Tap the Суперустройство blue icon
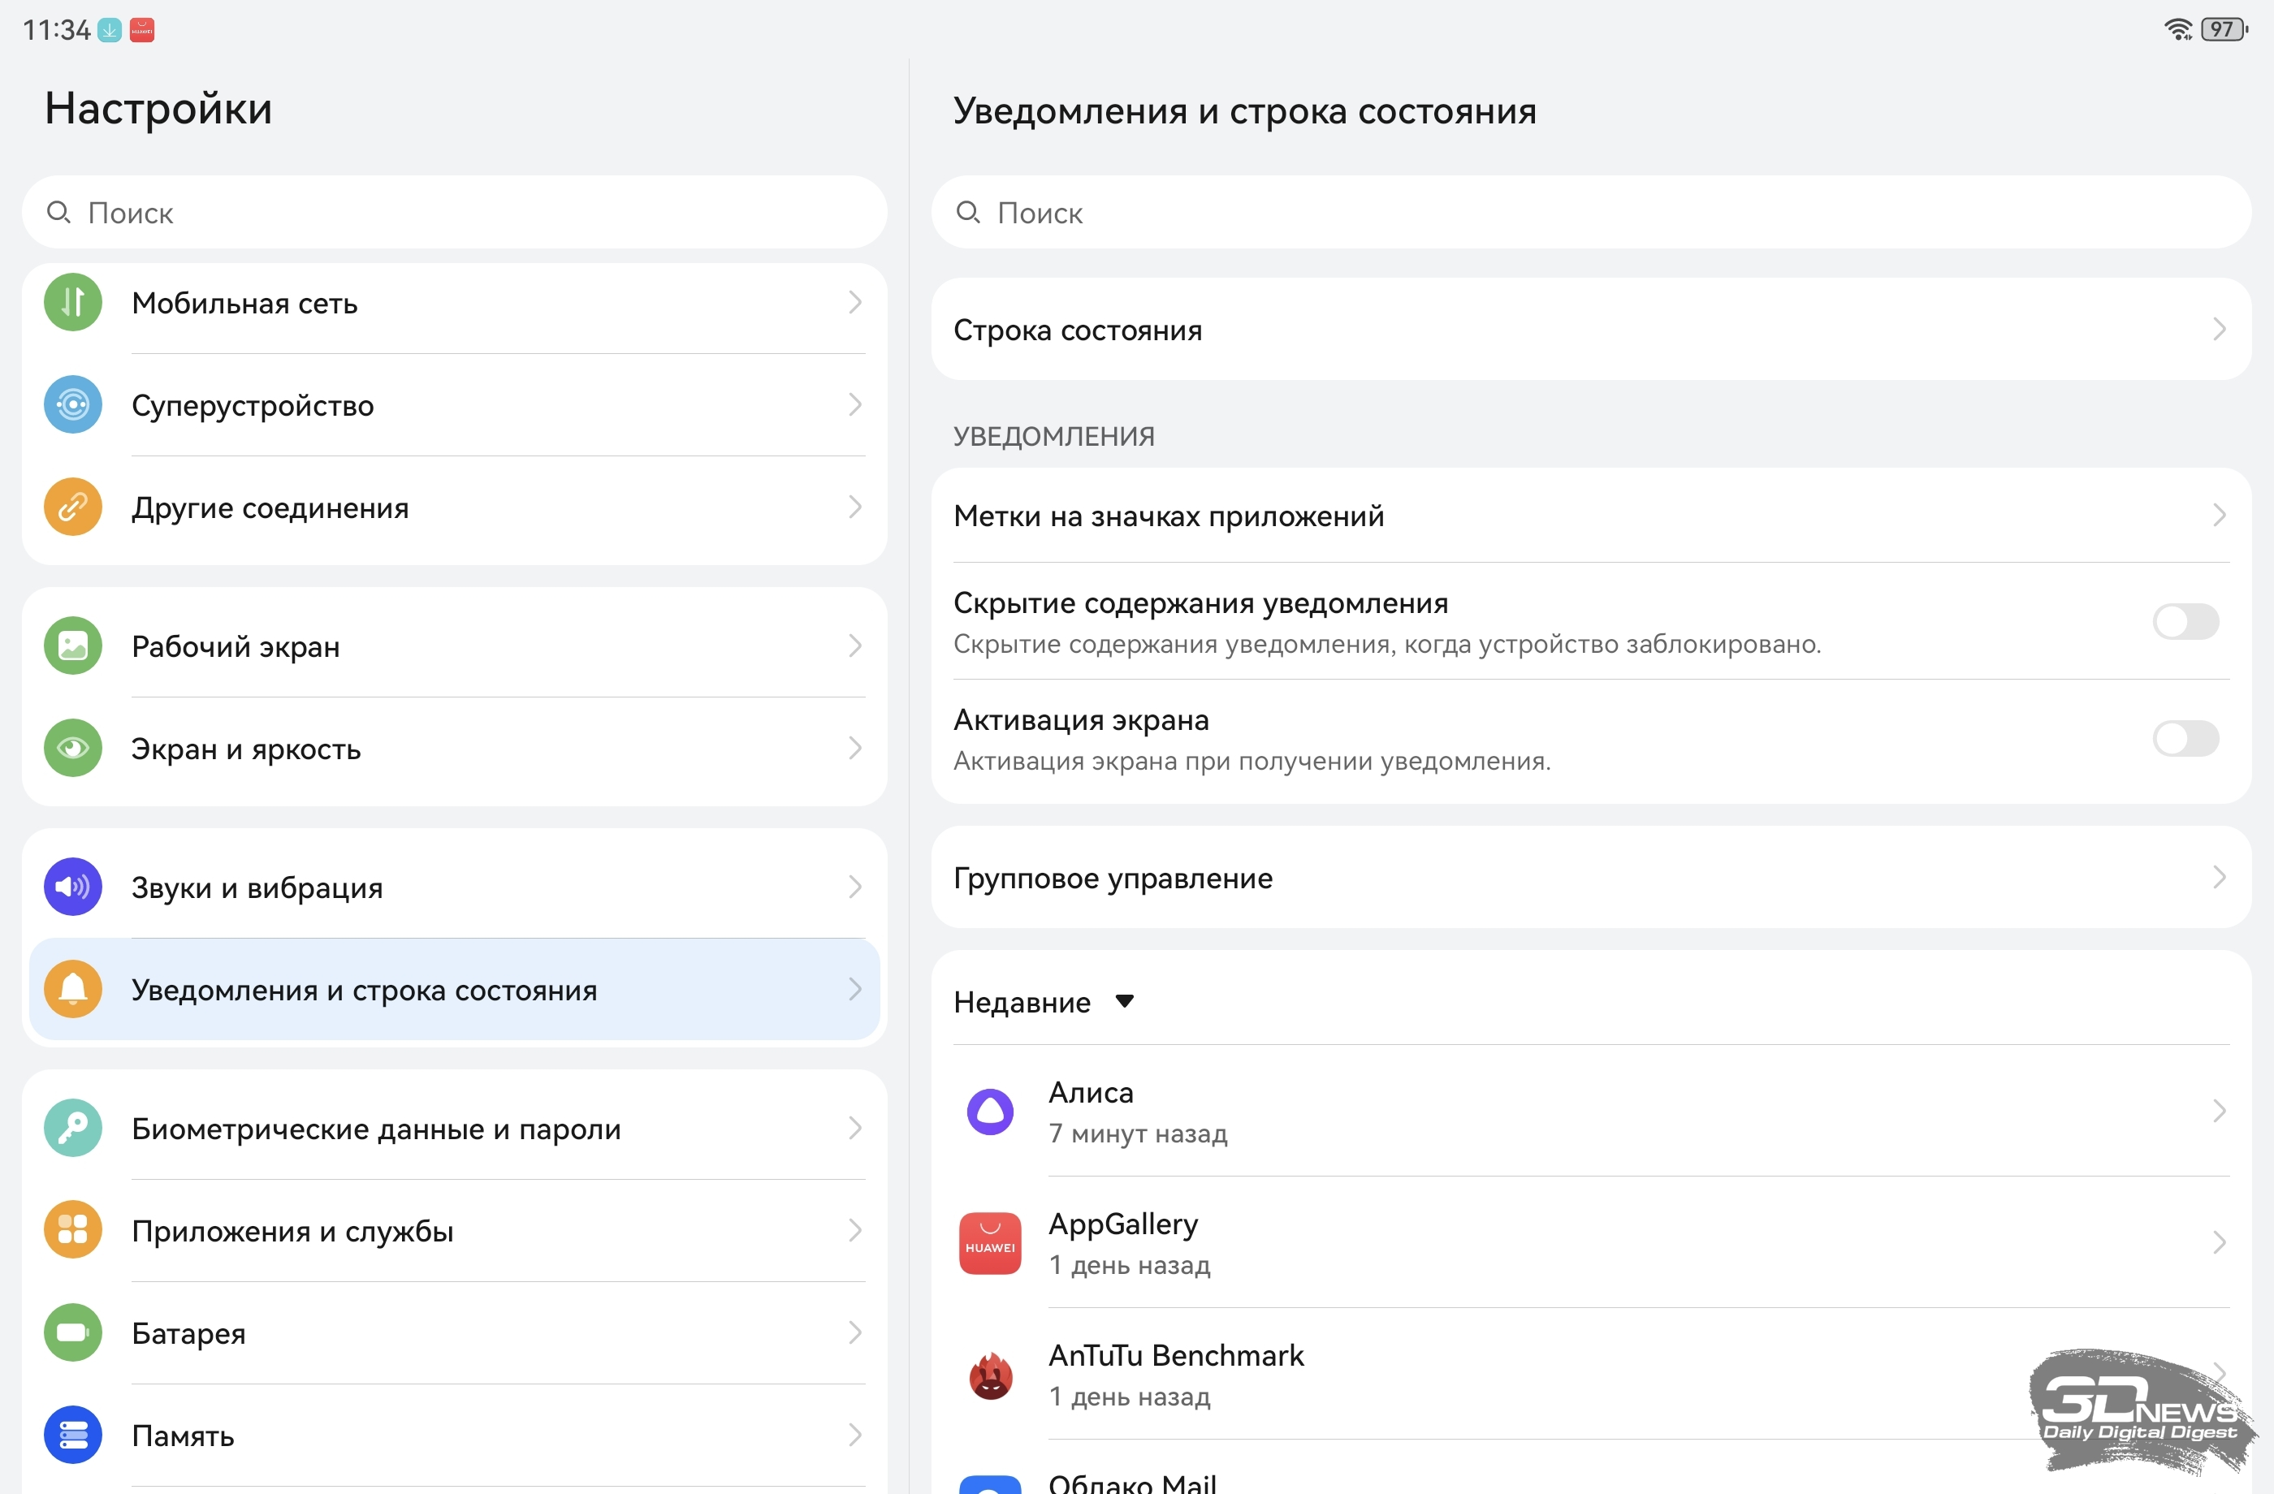2274x1494 pixels. pos(72,405)
